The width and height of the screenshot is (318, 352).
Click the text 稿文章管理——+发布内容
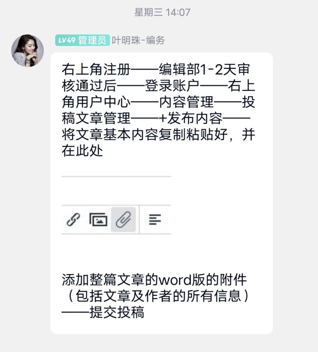click(142, 118)
